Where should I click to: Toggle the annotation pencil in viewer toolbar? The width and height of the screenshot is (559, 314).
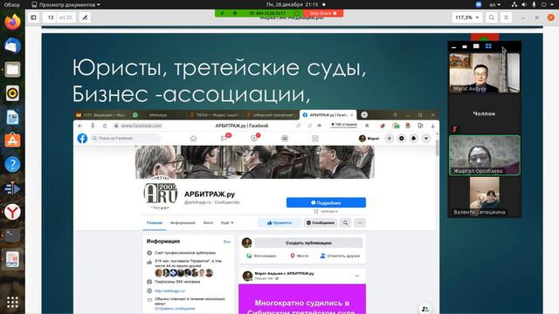coord(85,17)
